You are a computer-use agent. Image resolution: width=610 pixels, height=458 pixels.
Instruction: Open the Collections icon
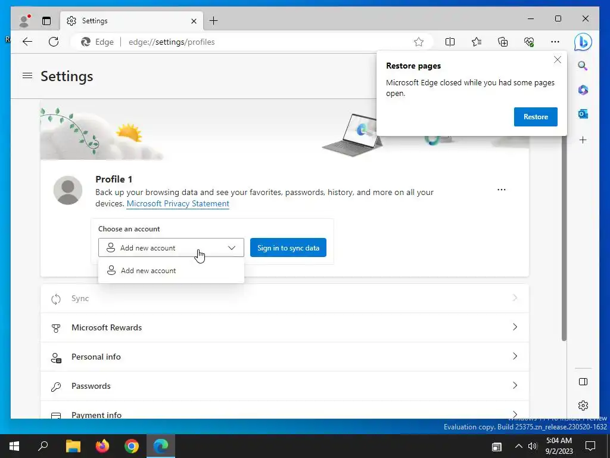[x=503, y=42]
